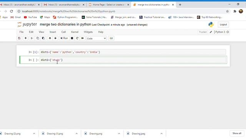Image resolution: width=246 pixels, height=138 pixels.
Task: Click the Logout button
Action: (x=223, y=25)
